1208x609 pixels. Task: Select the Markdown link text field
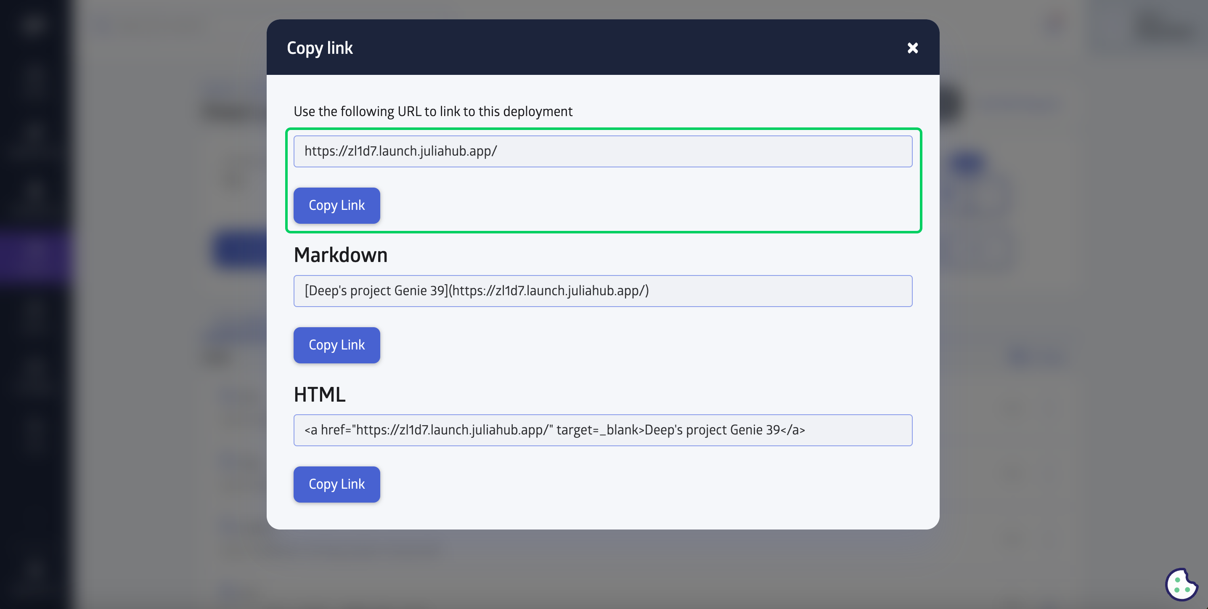point(603,291)
